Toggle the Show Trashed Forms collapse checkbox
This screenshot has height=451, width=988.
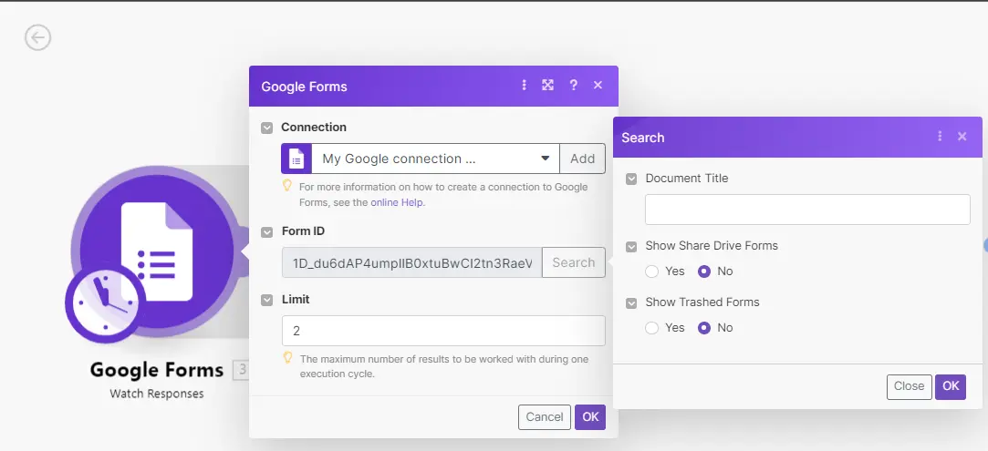631,303
